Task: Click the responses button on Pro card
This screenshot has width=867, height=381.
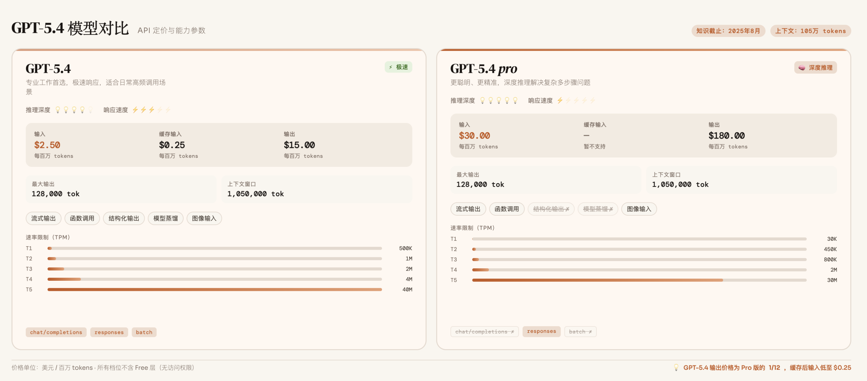Action: point(541,331)
